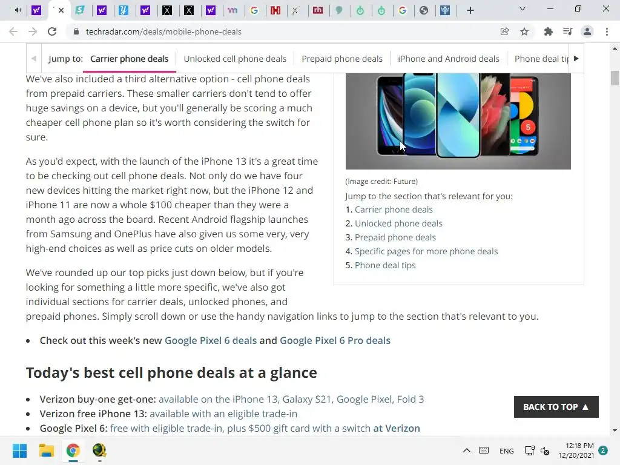Switch to the purple m favicon tab
The width and height of the screenshot is (620, 465).
coord(232,10)
